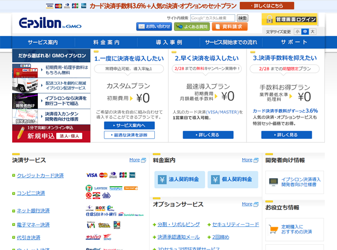Open イプシロン配送サービス link

65,85
